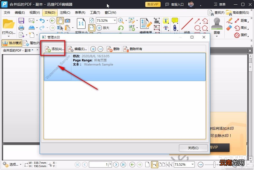Click 添加(A)... to add a watermark
The height and width of the screenshot is (170, 254).
54,49
